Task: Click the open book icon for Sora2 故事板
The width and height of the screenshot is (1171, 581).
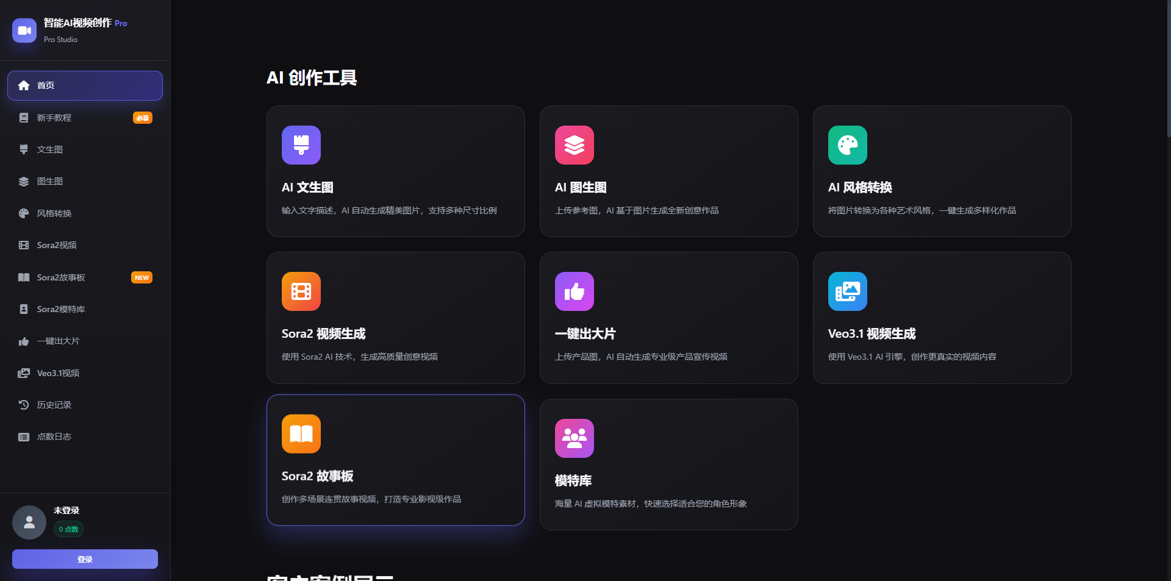Action: click(x=301, y=434)
